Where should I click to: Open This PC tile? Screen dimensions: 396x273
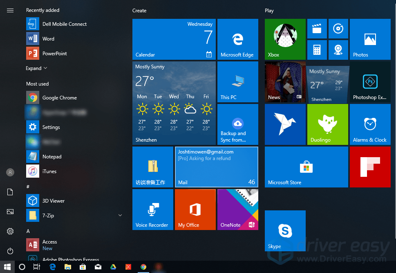pos(238,82)
